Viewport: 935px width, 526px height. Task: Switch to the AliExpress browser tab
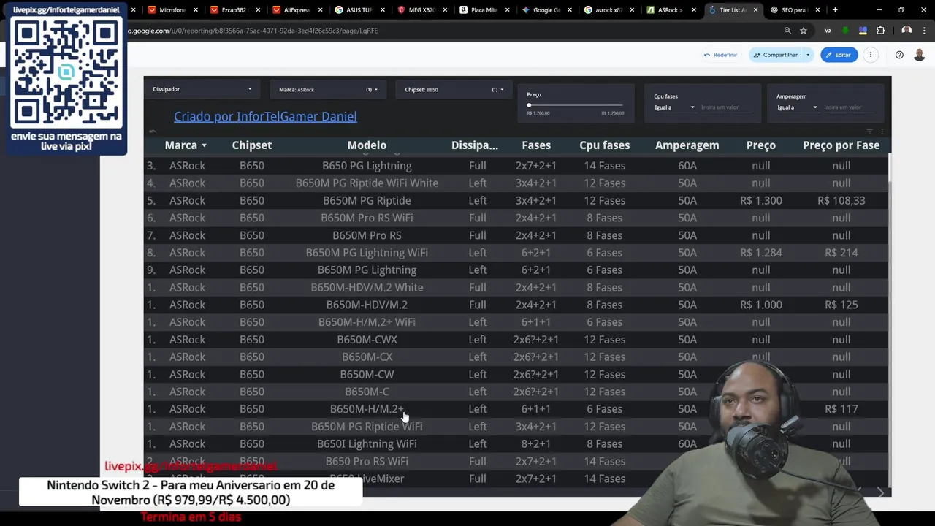[296, 10]
